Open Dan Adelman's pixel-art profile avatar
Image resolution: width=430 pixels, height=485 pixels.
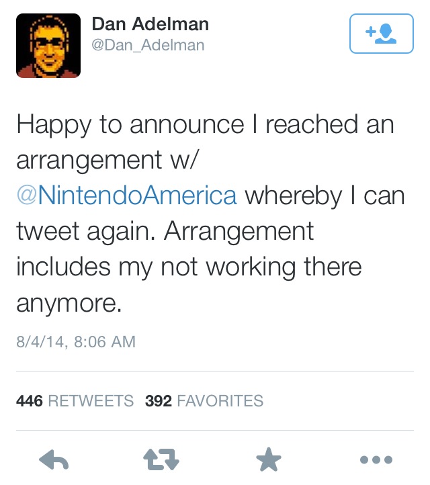click(48, 46)
